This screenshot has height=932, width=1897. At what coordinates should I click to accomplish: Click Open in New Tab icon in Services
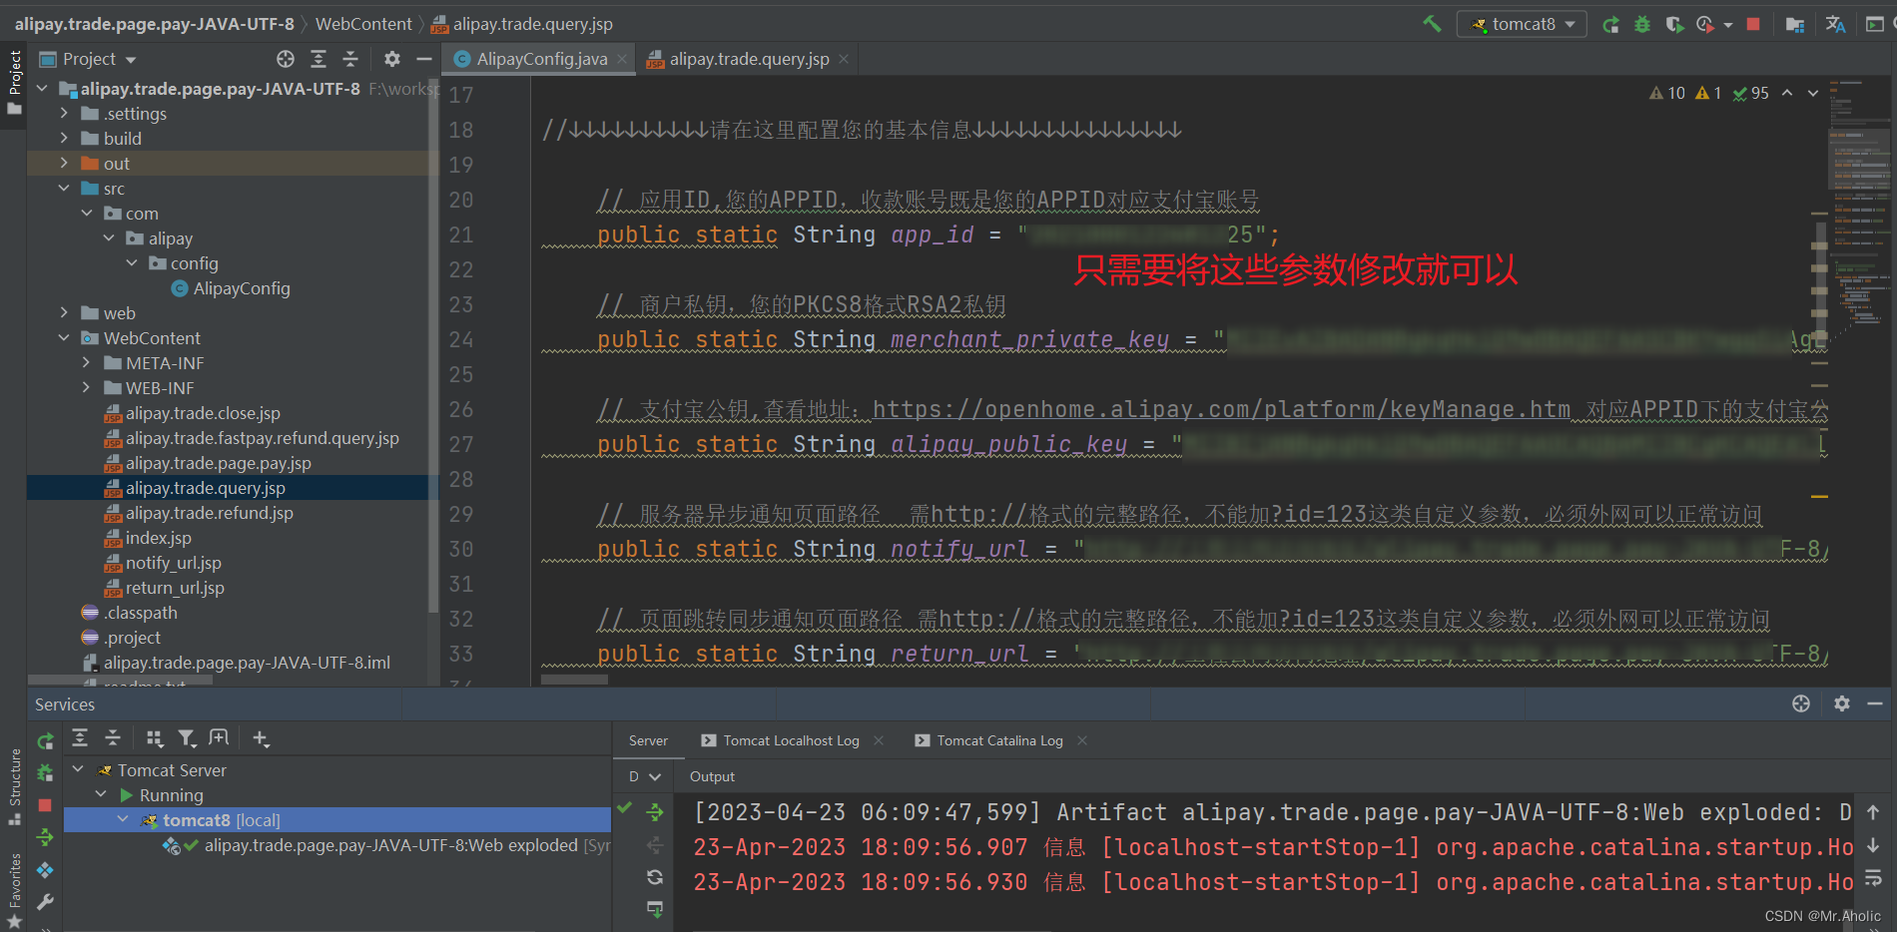coord(219,737)
